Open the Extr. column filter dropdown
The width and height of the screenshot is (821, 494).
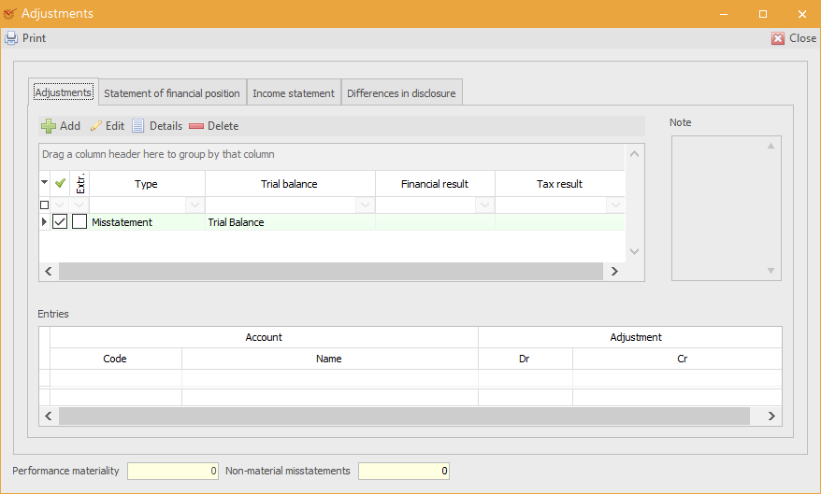79,205
